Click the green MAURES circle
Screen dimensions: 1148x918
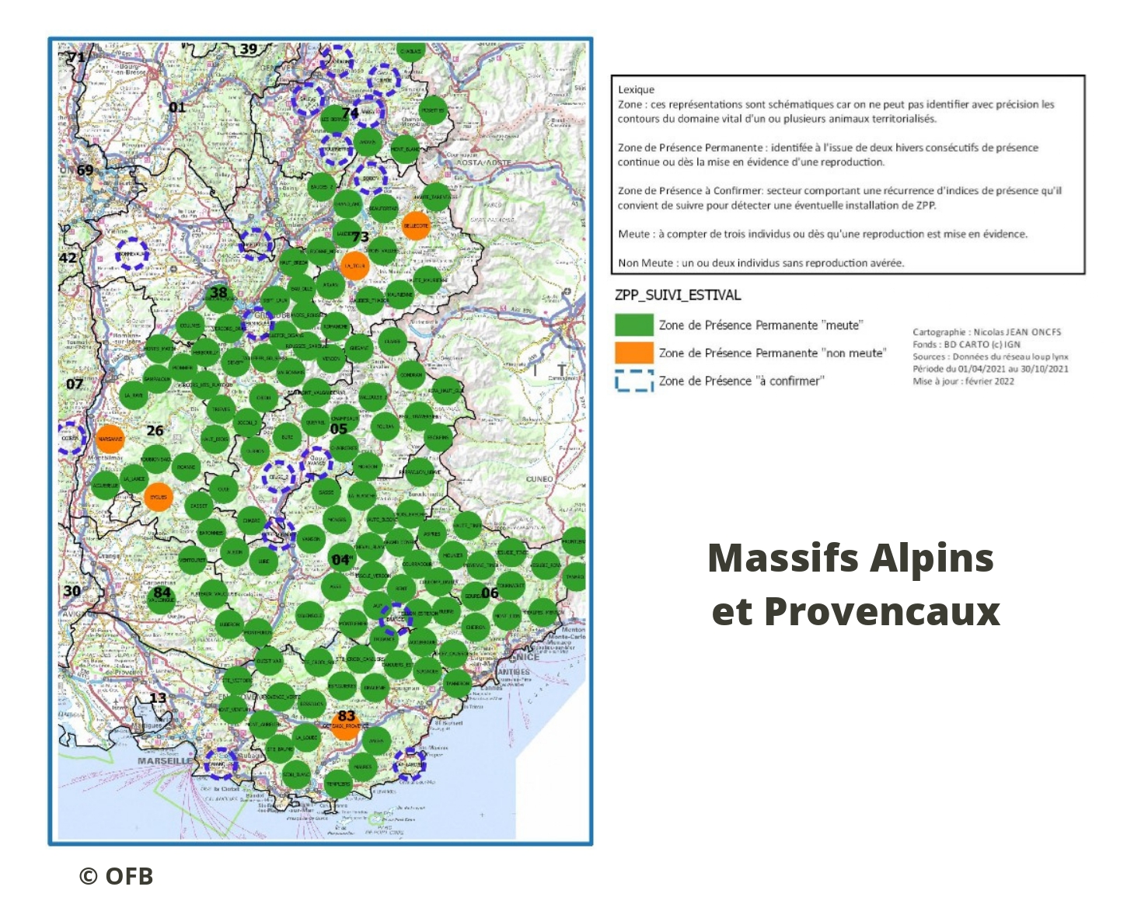tap(362, 767)
